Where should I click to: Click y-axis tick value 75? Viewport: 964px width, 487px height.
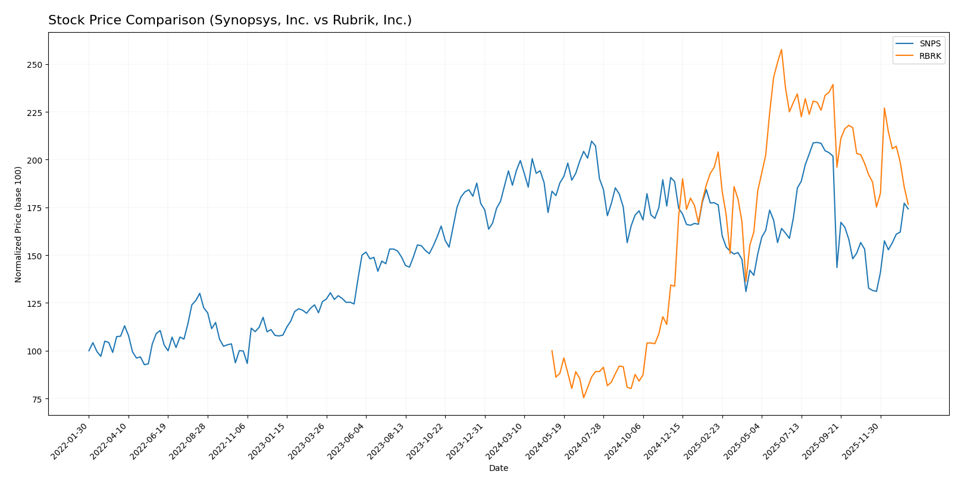click(x=39, y=399)
